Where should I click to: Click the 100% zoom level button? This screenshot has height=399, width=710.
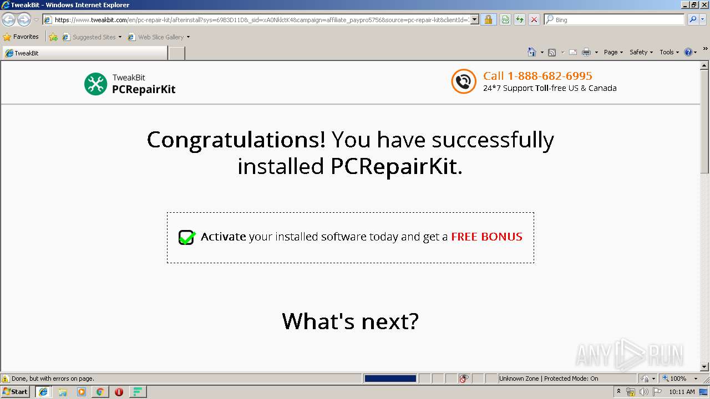click(x=674, y=378)
